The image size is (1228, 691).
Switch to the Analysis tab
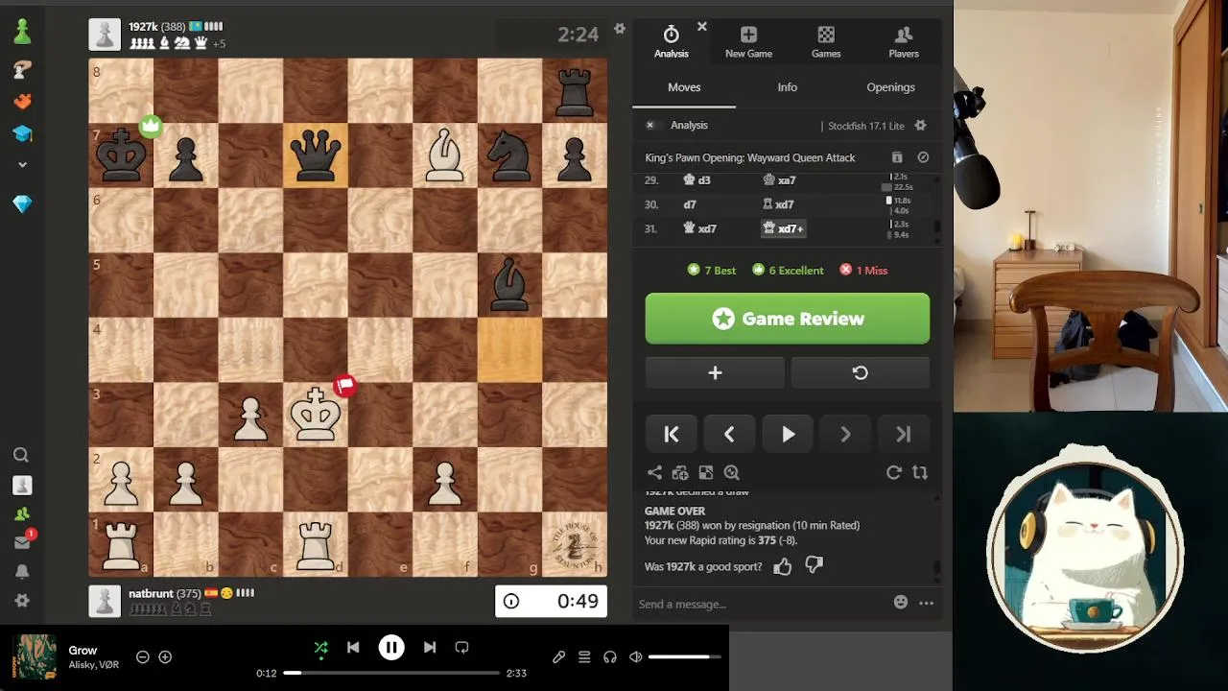(671, 42)
